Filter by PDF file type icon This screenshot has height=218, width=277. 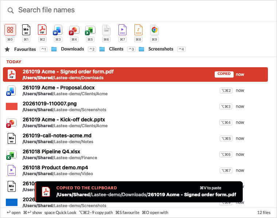(x=42, y=30)
